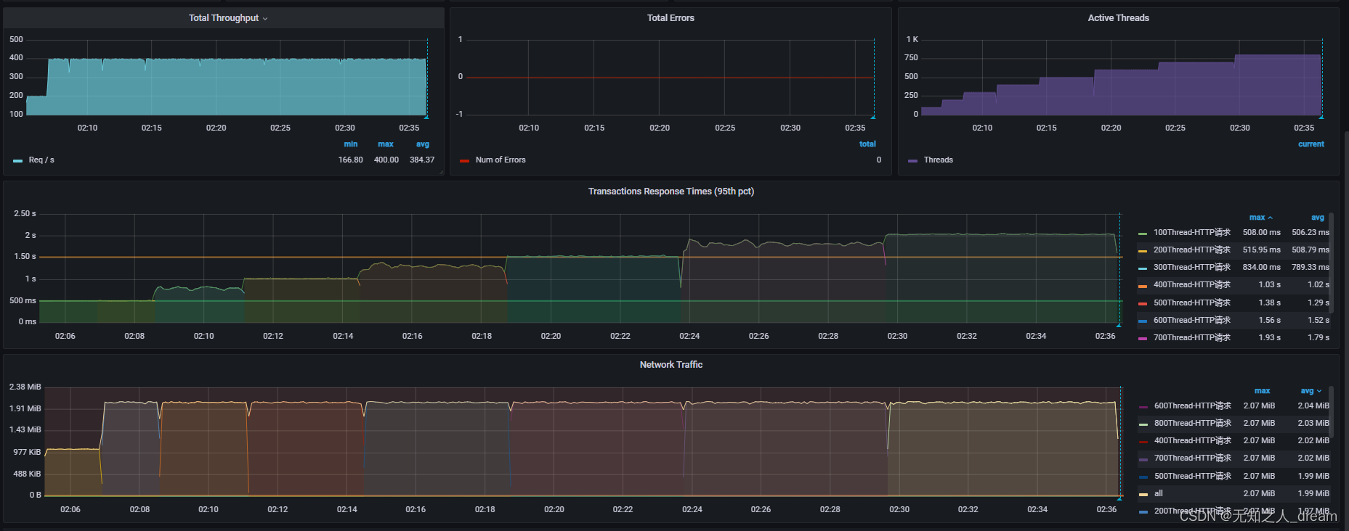Sort Active Threads legend by current

1311,144
